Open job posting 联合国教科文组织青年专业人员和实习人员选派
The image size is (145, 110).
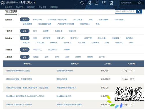[x=26, y=96]
